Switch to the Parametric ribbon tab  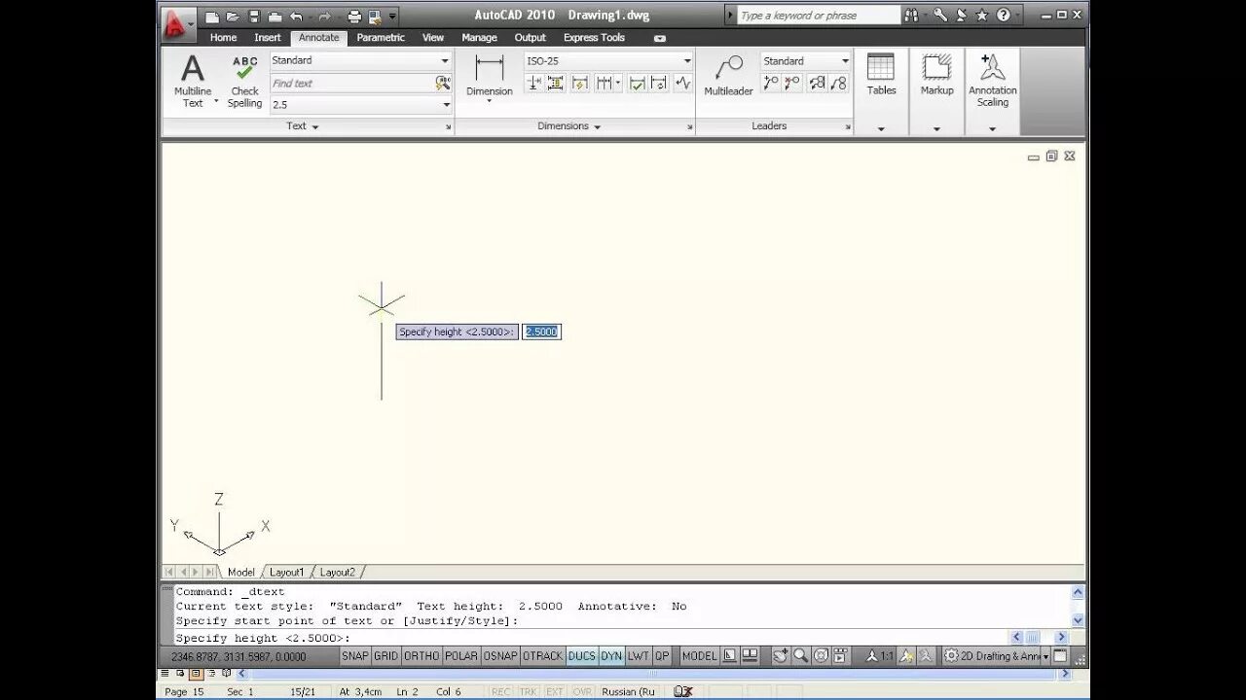381,38
